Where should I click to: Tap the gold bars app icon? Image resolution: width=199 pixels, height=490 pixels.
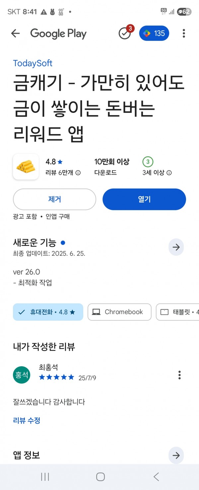click(26, 167)
